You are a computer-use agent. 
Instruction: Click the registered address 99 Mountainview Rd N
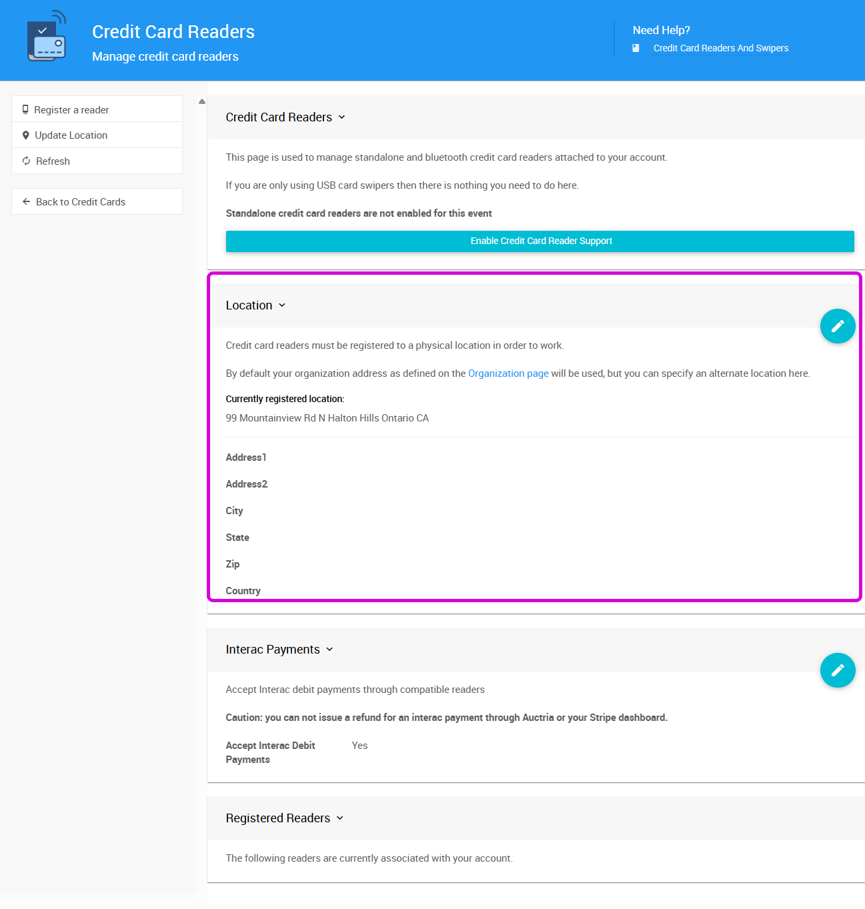(x=327, y=418)
